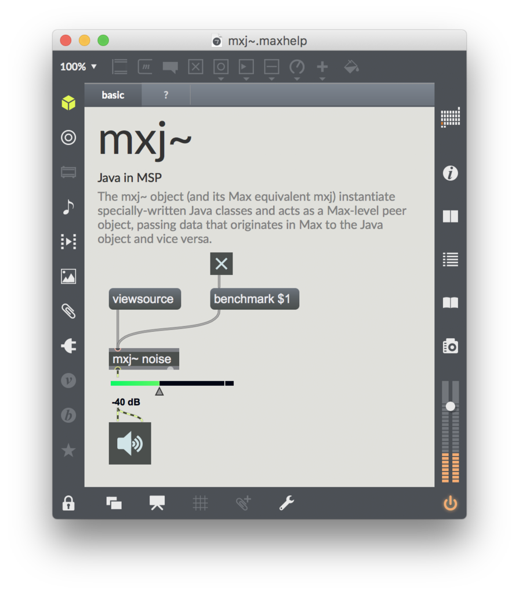Expand the plus add-object toolbar dropdown

coord(322,79)
